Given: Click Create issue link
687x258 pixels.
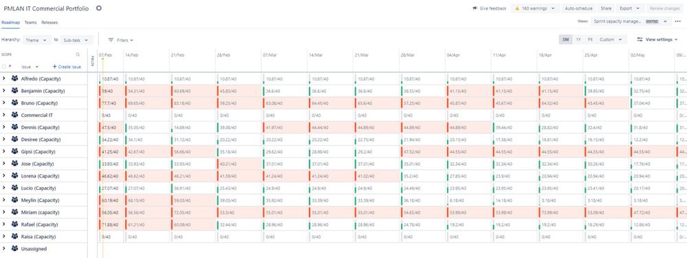Looking at the screenshot, I should coord(67,67).
